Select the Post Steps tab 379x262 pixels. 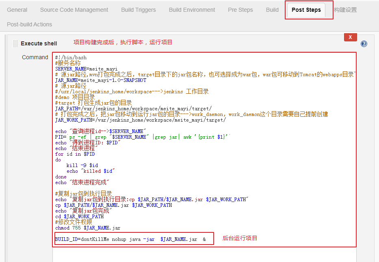coord(306,10)
